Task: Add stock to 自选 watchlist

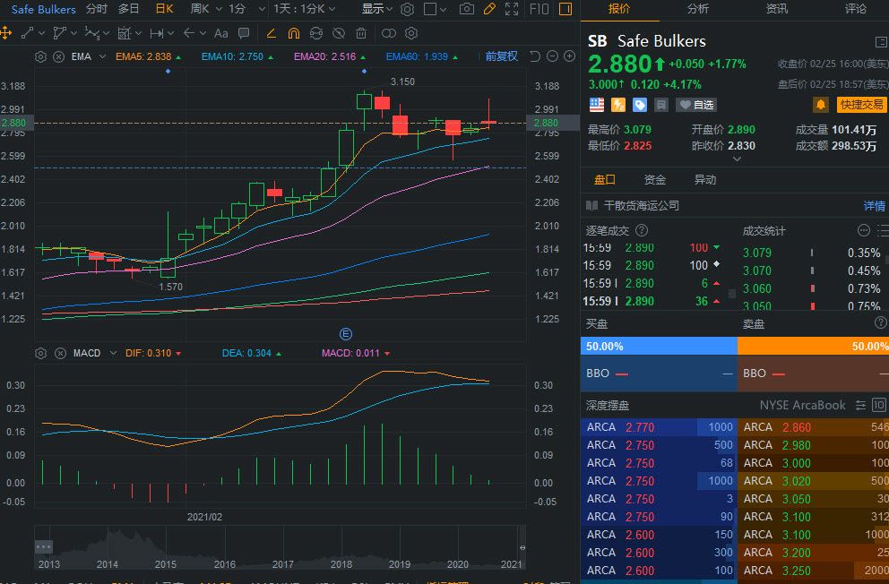Action: 697,104
